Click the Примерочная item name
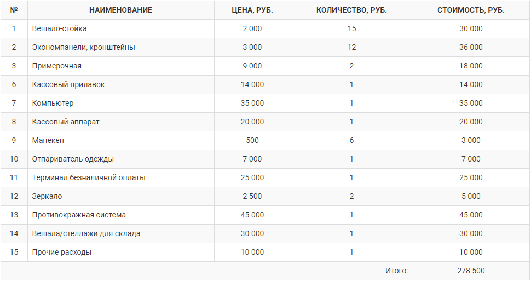 (56, 66)
